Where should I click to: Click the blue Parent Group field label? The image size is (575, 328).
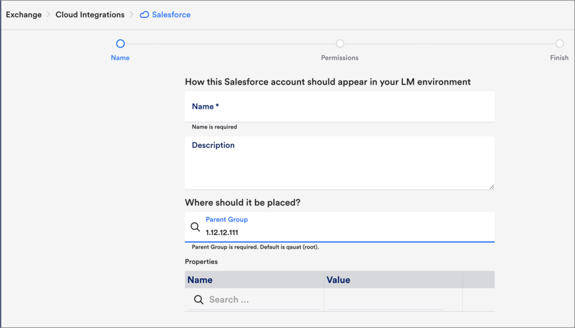[x=227, y=220]
